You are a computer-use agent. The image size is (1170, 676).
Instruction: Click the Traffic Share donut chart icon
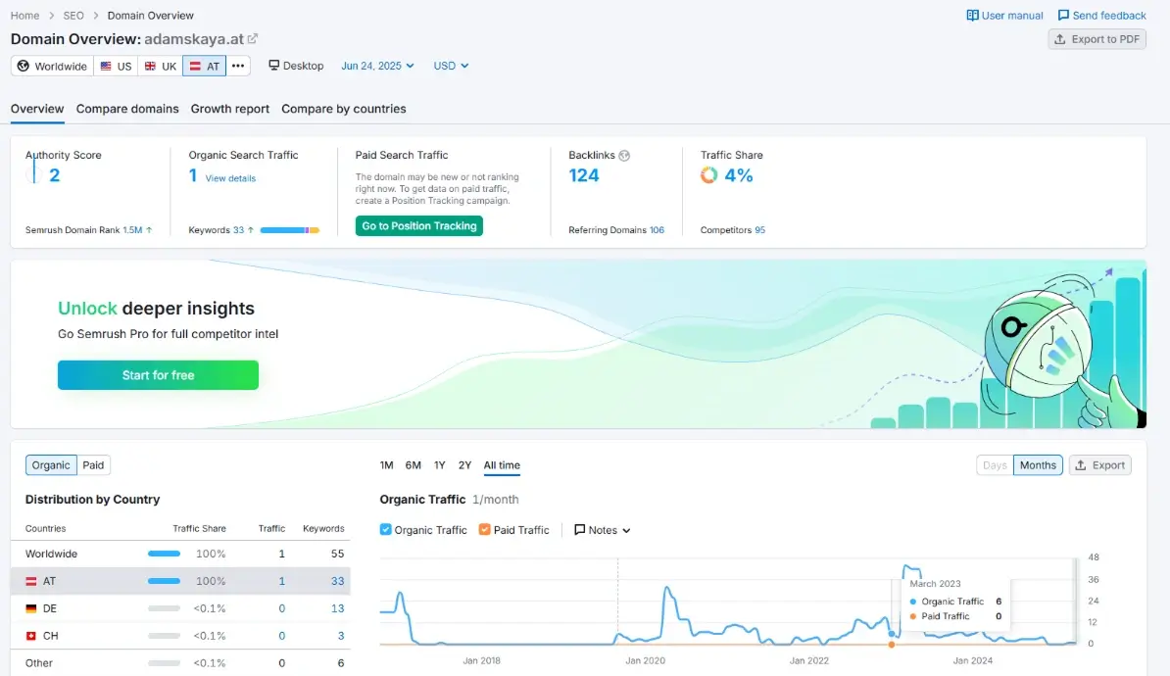point(709,175)
